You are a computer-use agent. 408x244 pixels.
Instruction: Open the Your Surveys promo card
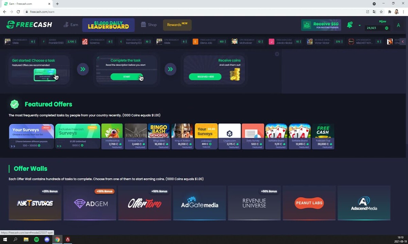point(31,136)
